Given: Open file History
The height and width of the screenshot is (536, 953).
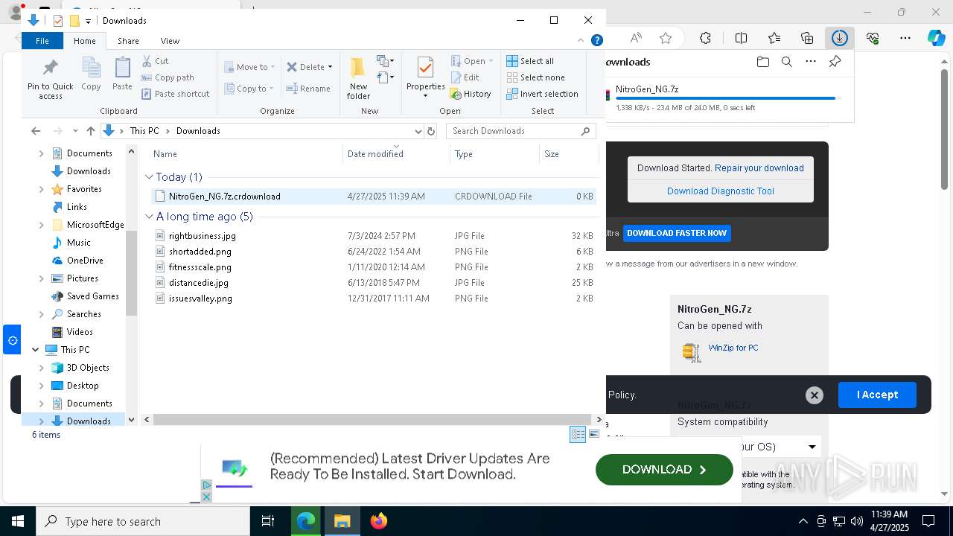Looking at the screenshot, I should 471,94.
